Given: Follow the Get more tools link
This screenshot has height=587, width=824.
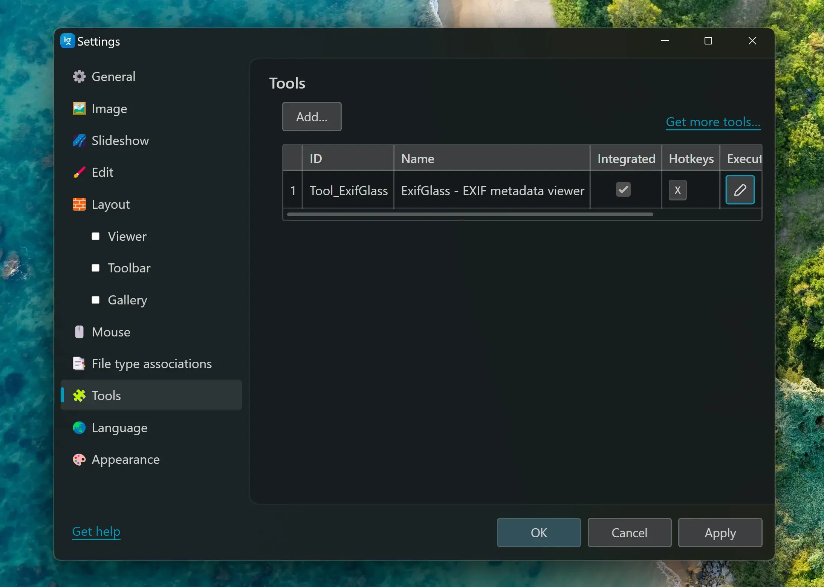Looking at the screenshot, I should (x=713, y=122).
